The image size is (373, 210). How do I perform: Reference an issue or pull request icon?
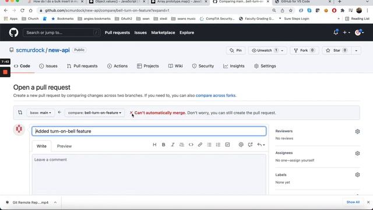click(x=250, y=145)
